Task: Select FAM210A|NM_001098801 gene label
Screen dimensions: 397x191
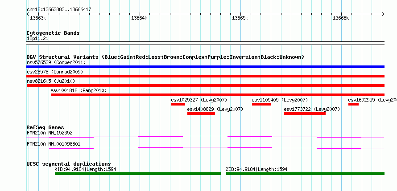Action: pyautogui.click(x=54, y=144)
